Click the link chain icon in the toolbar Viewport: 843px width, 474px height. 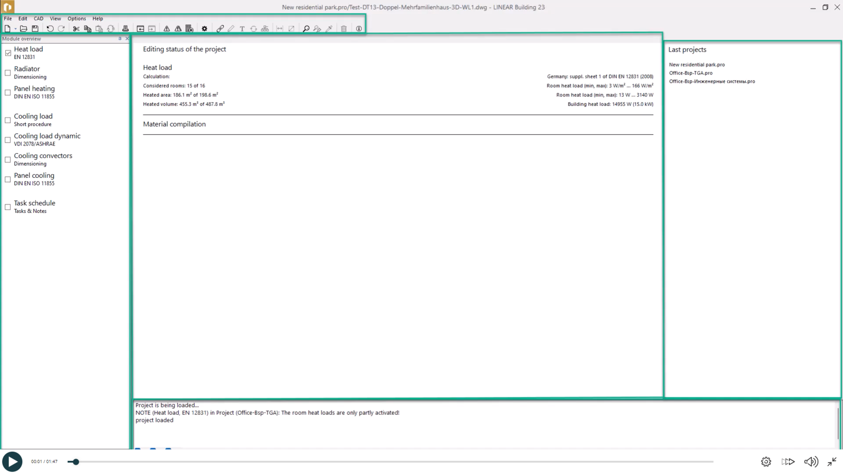pos(220,29)
